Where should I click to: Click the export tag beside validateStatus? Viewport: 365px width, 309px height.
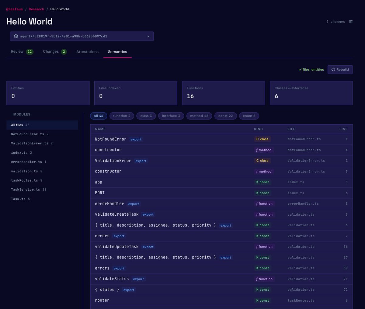click(138, 279)
